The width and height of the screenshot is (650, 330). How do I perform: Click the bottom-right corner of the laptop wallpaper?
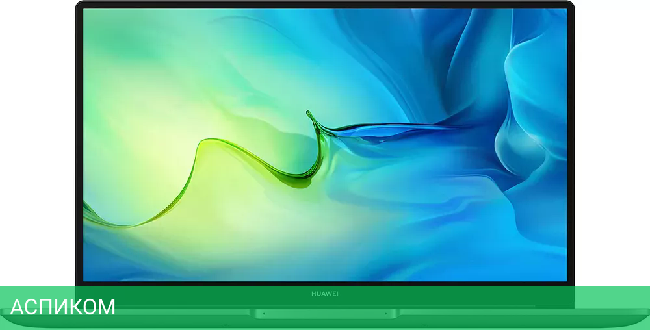tap(563, 277)
